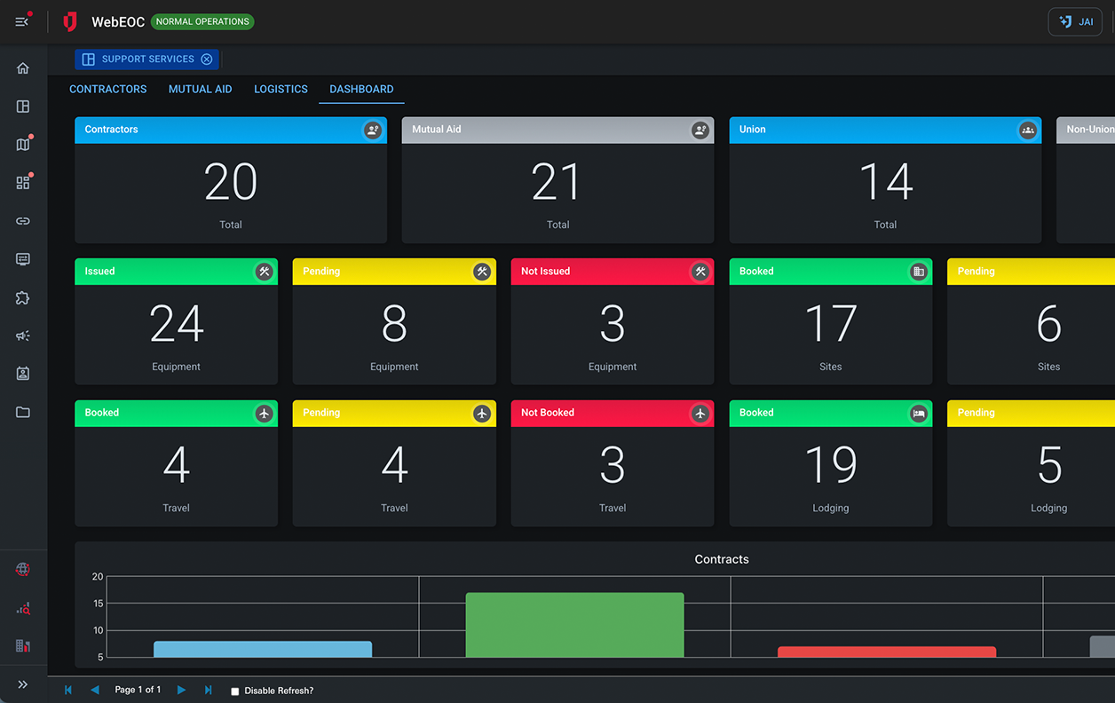Expand sidebar with double chevron
The height and width of the screenshot is (703, 1115).
pyautogui.click(x=23, y=684)
